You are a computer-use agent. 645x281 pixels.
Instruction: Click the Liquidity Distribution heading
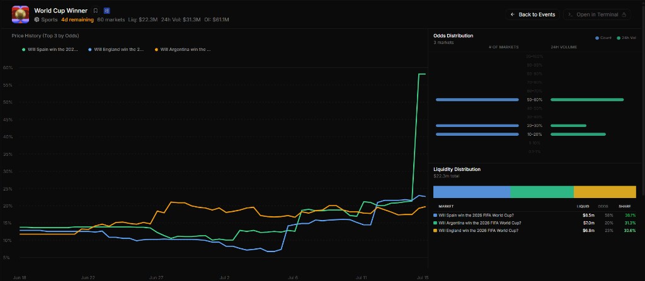[x=457, y=169]
